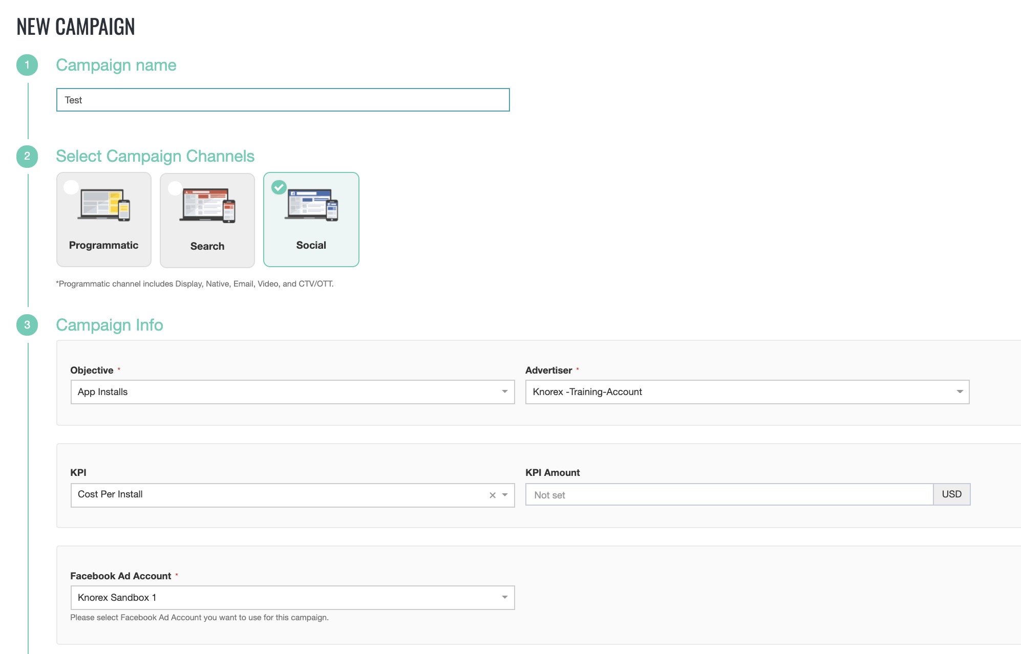Click the Social channel label
Image resolution: width=1021 pixels, height=654 pixels.
tap(311, 245)
